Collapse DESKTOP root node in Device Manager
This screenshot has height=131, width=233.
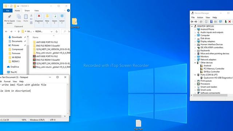tap(192, 26)
